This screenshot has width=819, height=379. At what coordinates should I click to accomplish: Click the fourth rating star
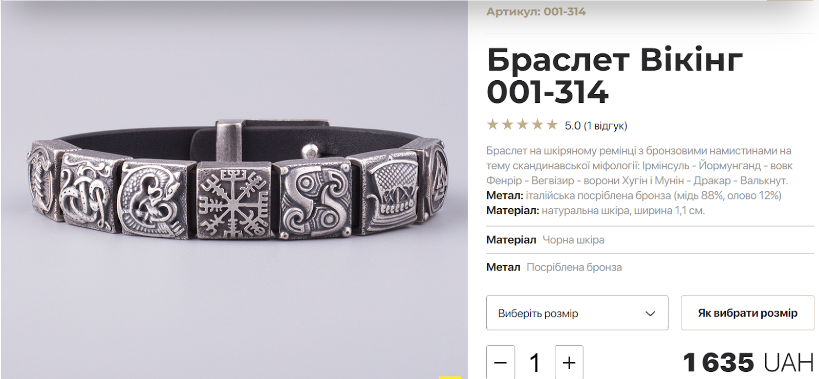pyautogui.click(x=537, y=124)
